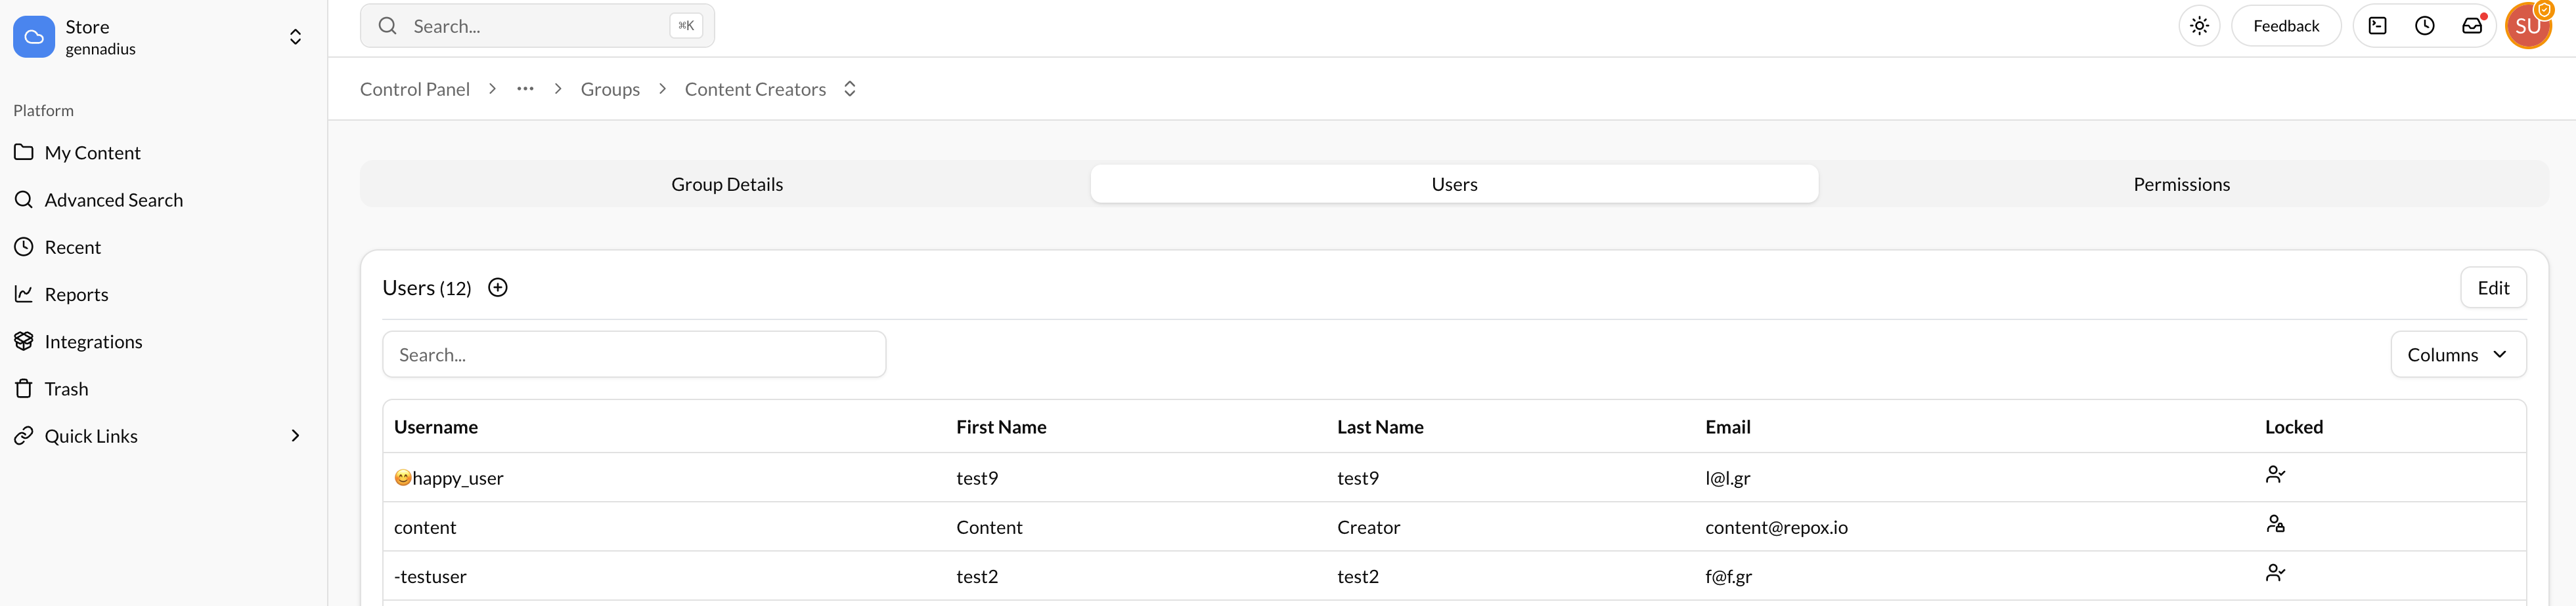The image size is (2576, 606).
Task: Switch to the Group Details tab
Action: pyautogui.click(x=727, y=184)
